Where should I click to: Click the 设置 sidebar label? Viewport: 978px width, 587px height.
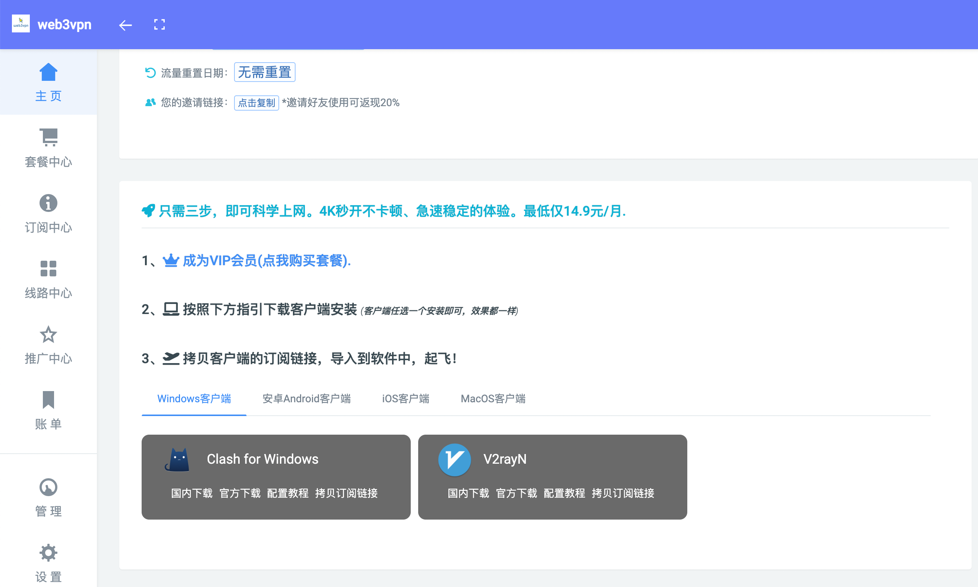[x=48, y=577]
